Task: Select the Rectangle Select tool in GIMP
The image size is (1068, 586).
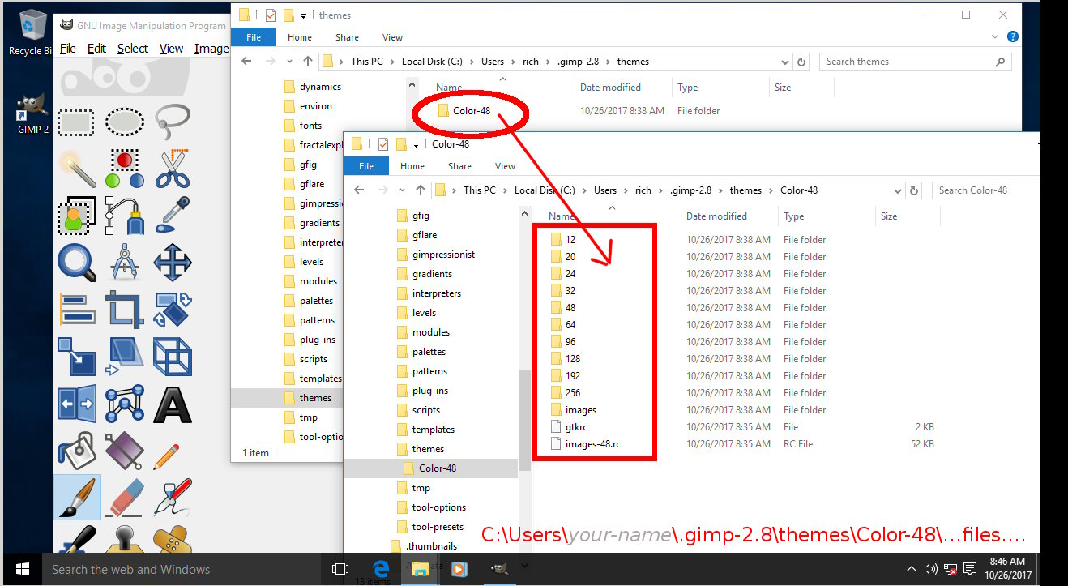Action: [78, 122]
